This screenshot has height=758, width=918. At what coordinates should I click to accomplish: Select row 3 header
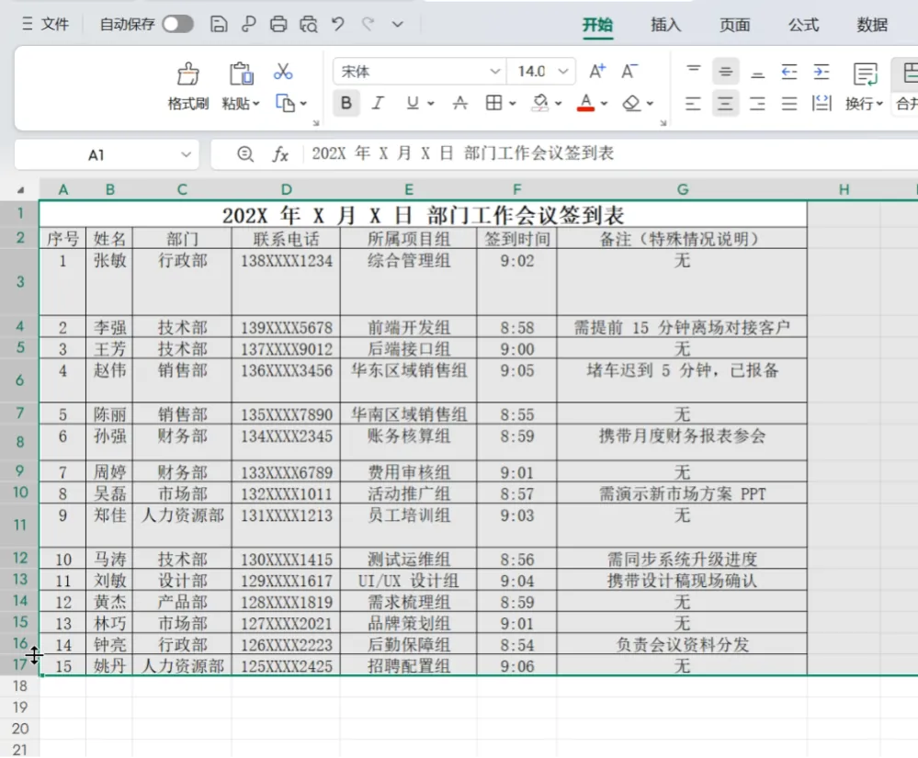(x=20, y=282)
